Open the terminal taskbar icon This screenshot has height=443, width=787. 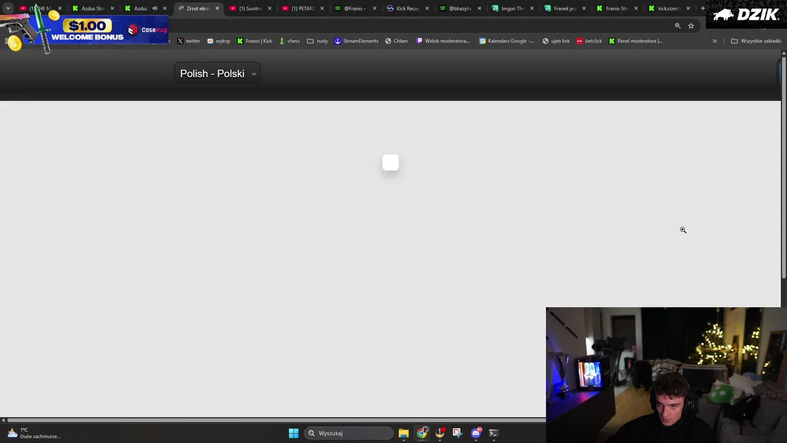pos(493,433)
